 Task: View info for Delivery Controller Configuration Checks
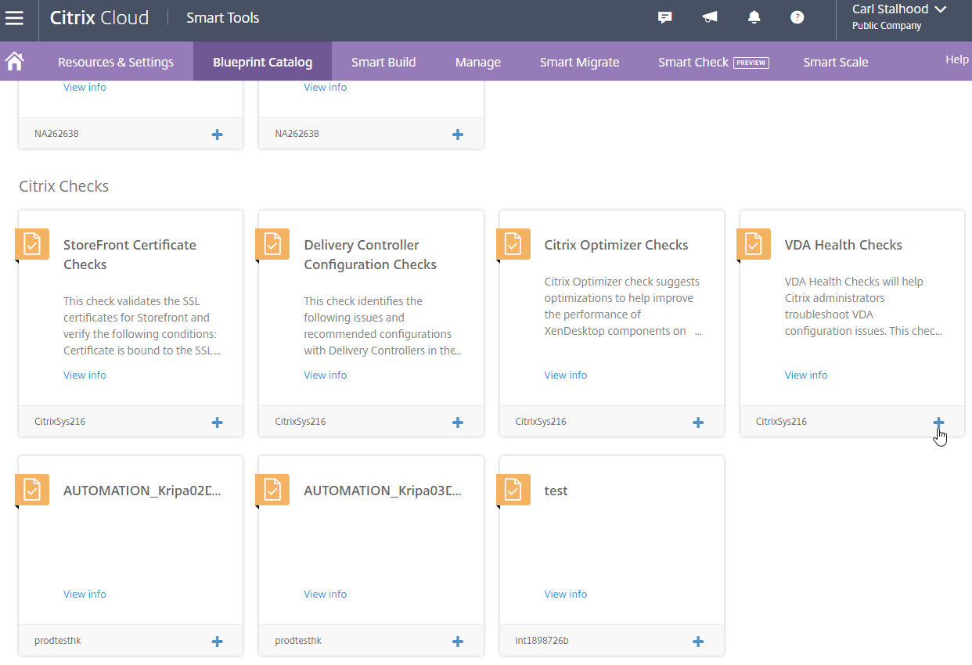[326, 376]
